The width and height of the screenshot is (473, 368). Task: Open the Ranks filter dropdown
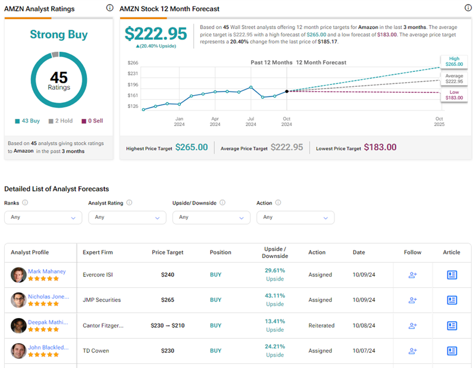click(43, 217)
